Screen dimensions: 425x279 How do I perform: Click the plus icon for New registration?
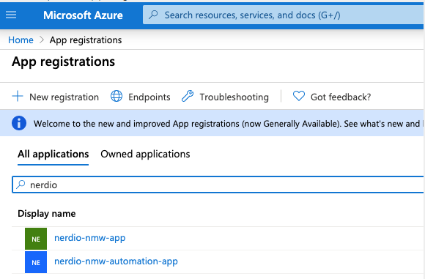[18, 96]
